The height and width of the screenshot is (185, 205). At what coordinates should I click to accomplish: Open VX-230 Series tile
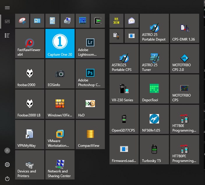pyautogui.click(x=124, y=89)
